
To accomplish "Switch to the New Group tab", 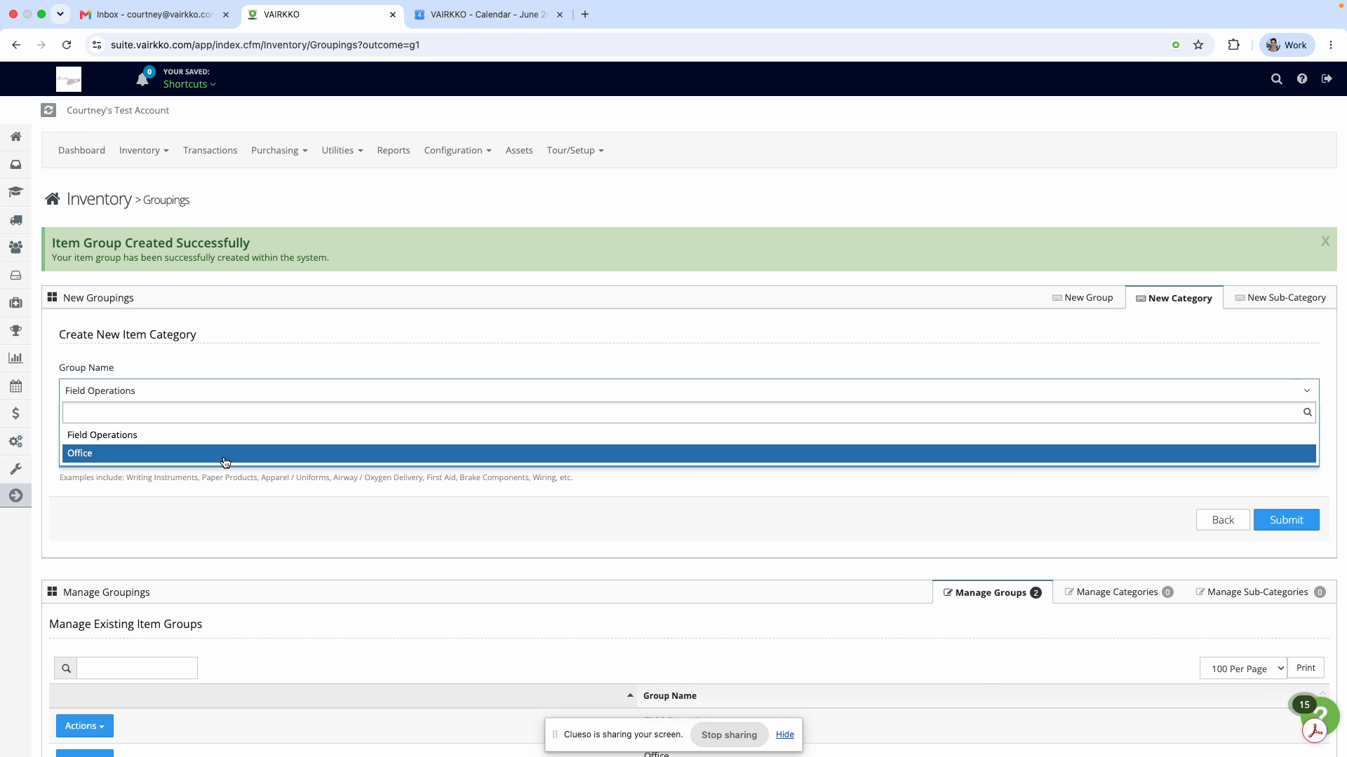I will click(x=1083, y=298).
